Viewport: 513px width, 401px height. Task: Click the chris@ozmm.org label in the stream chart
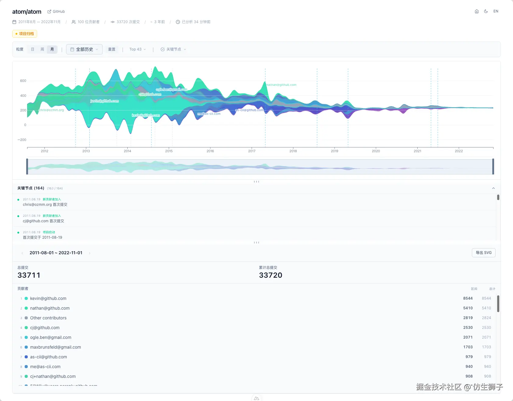click(51, 110)
